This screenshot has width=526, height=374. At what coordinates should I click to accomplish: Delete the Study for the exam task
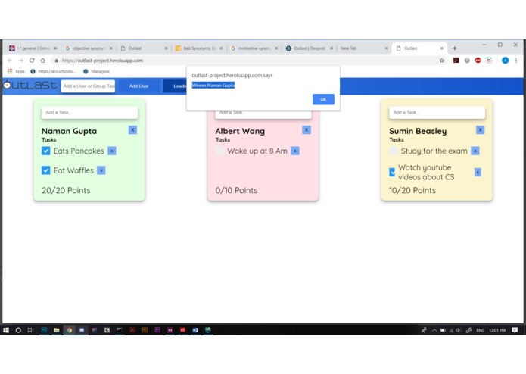[x=475, y=151]
